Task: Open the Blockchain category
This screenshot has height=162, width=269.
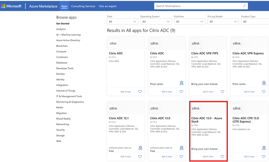Action: coord(62,46)
